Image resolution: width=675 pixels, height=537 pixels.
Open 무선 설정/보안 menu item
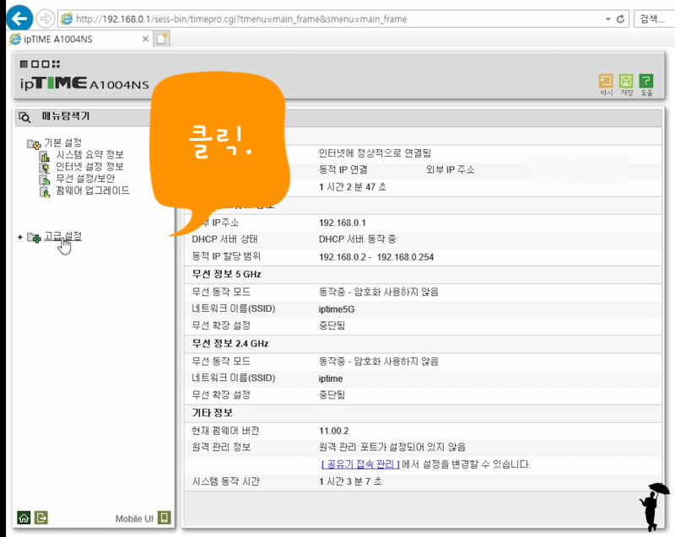(85, 179)
